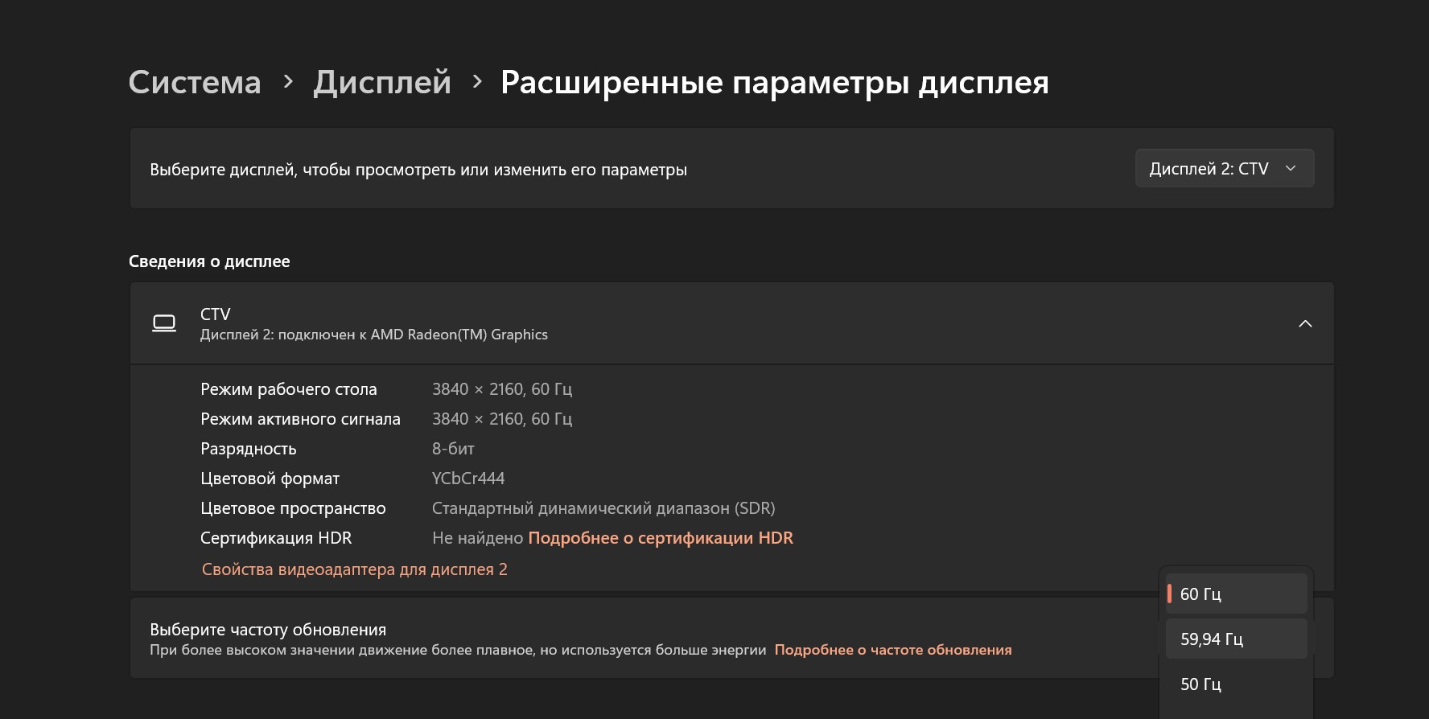Click the laptop display icon next to CTV
Viewport: 1429px width, 719px height.
[x=164, y=323]
